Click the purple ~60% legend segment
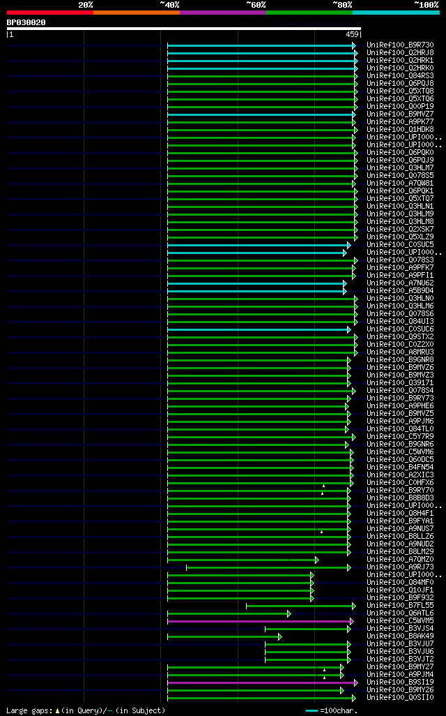 click(x=223, y=13)
